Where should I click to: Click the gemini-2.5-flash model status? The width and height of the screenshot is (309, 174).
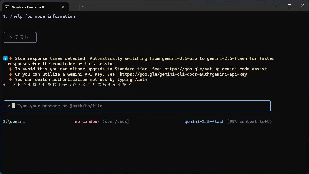(x=204, y=122)
